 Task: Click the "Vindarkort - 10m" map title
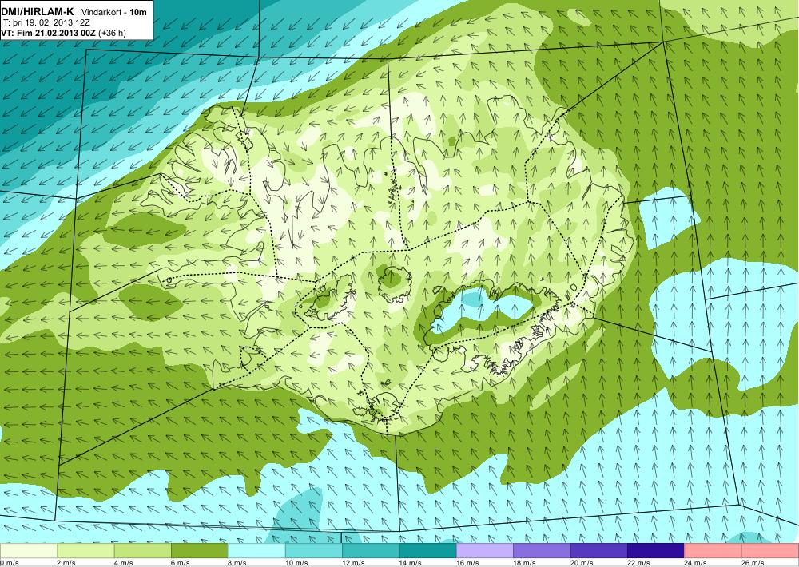click(x=115, y=11)
